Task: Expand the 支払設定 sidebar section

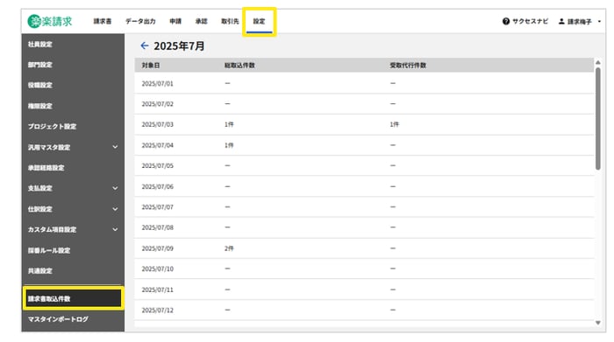Action: (115, 188)
